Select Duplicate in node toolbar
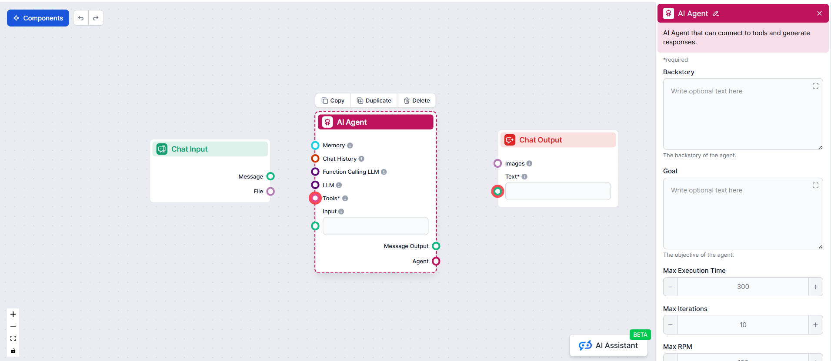This screenshot has width=831, height=361. 374,101
